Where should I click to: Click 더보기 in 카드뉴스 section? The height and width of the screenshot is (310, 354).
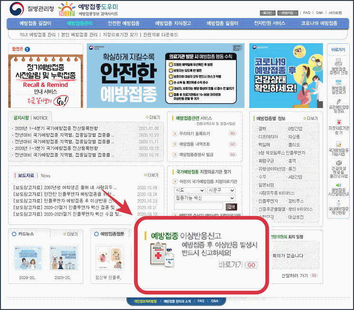pos(71,234)
